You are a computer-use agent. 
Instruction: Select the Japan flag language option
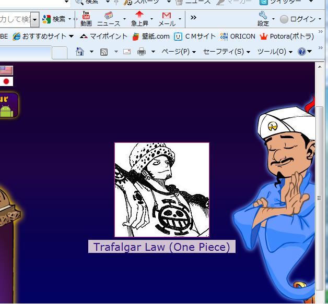[x=6, y=81]
